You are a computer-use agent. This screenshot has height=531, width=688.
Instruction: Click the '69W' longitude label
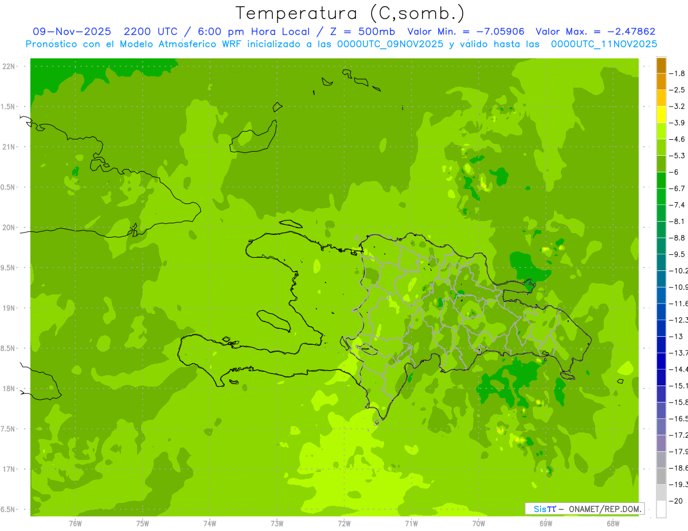click(x=546, y=524)
